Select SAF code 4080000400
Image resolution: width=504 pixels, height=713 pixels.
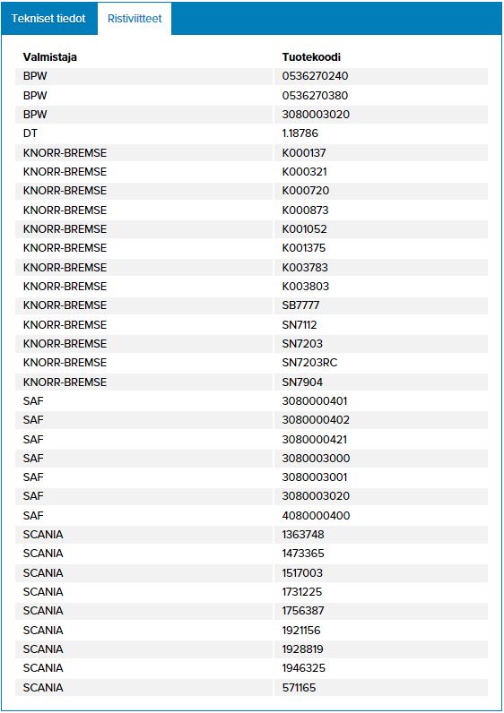tap(316, 516)
